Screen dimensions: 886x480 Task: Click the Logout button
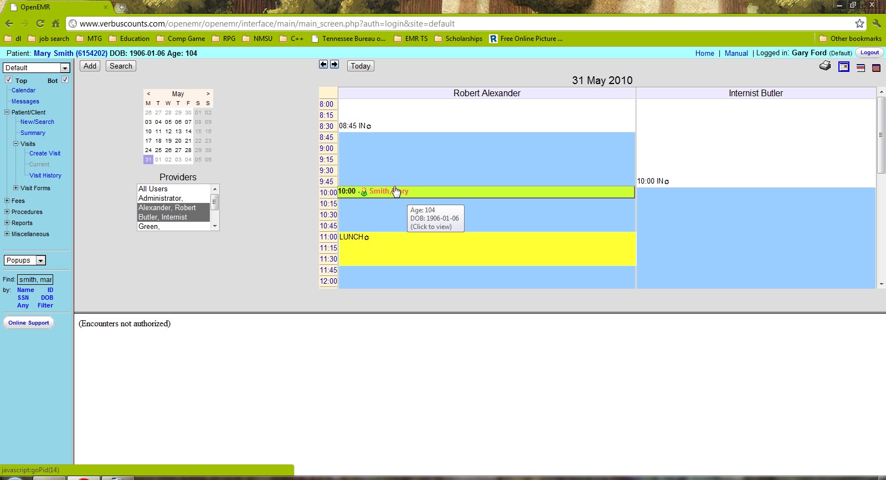[x=869, y=53]
